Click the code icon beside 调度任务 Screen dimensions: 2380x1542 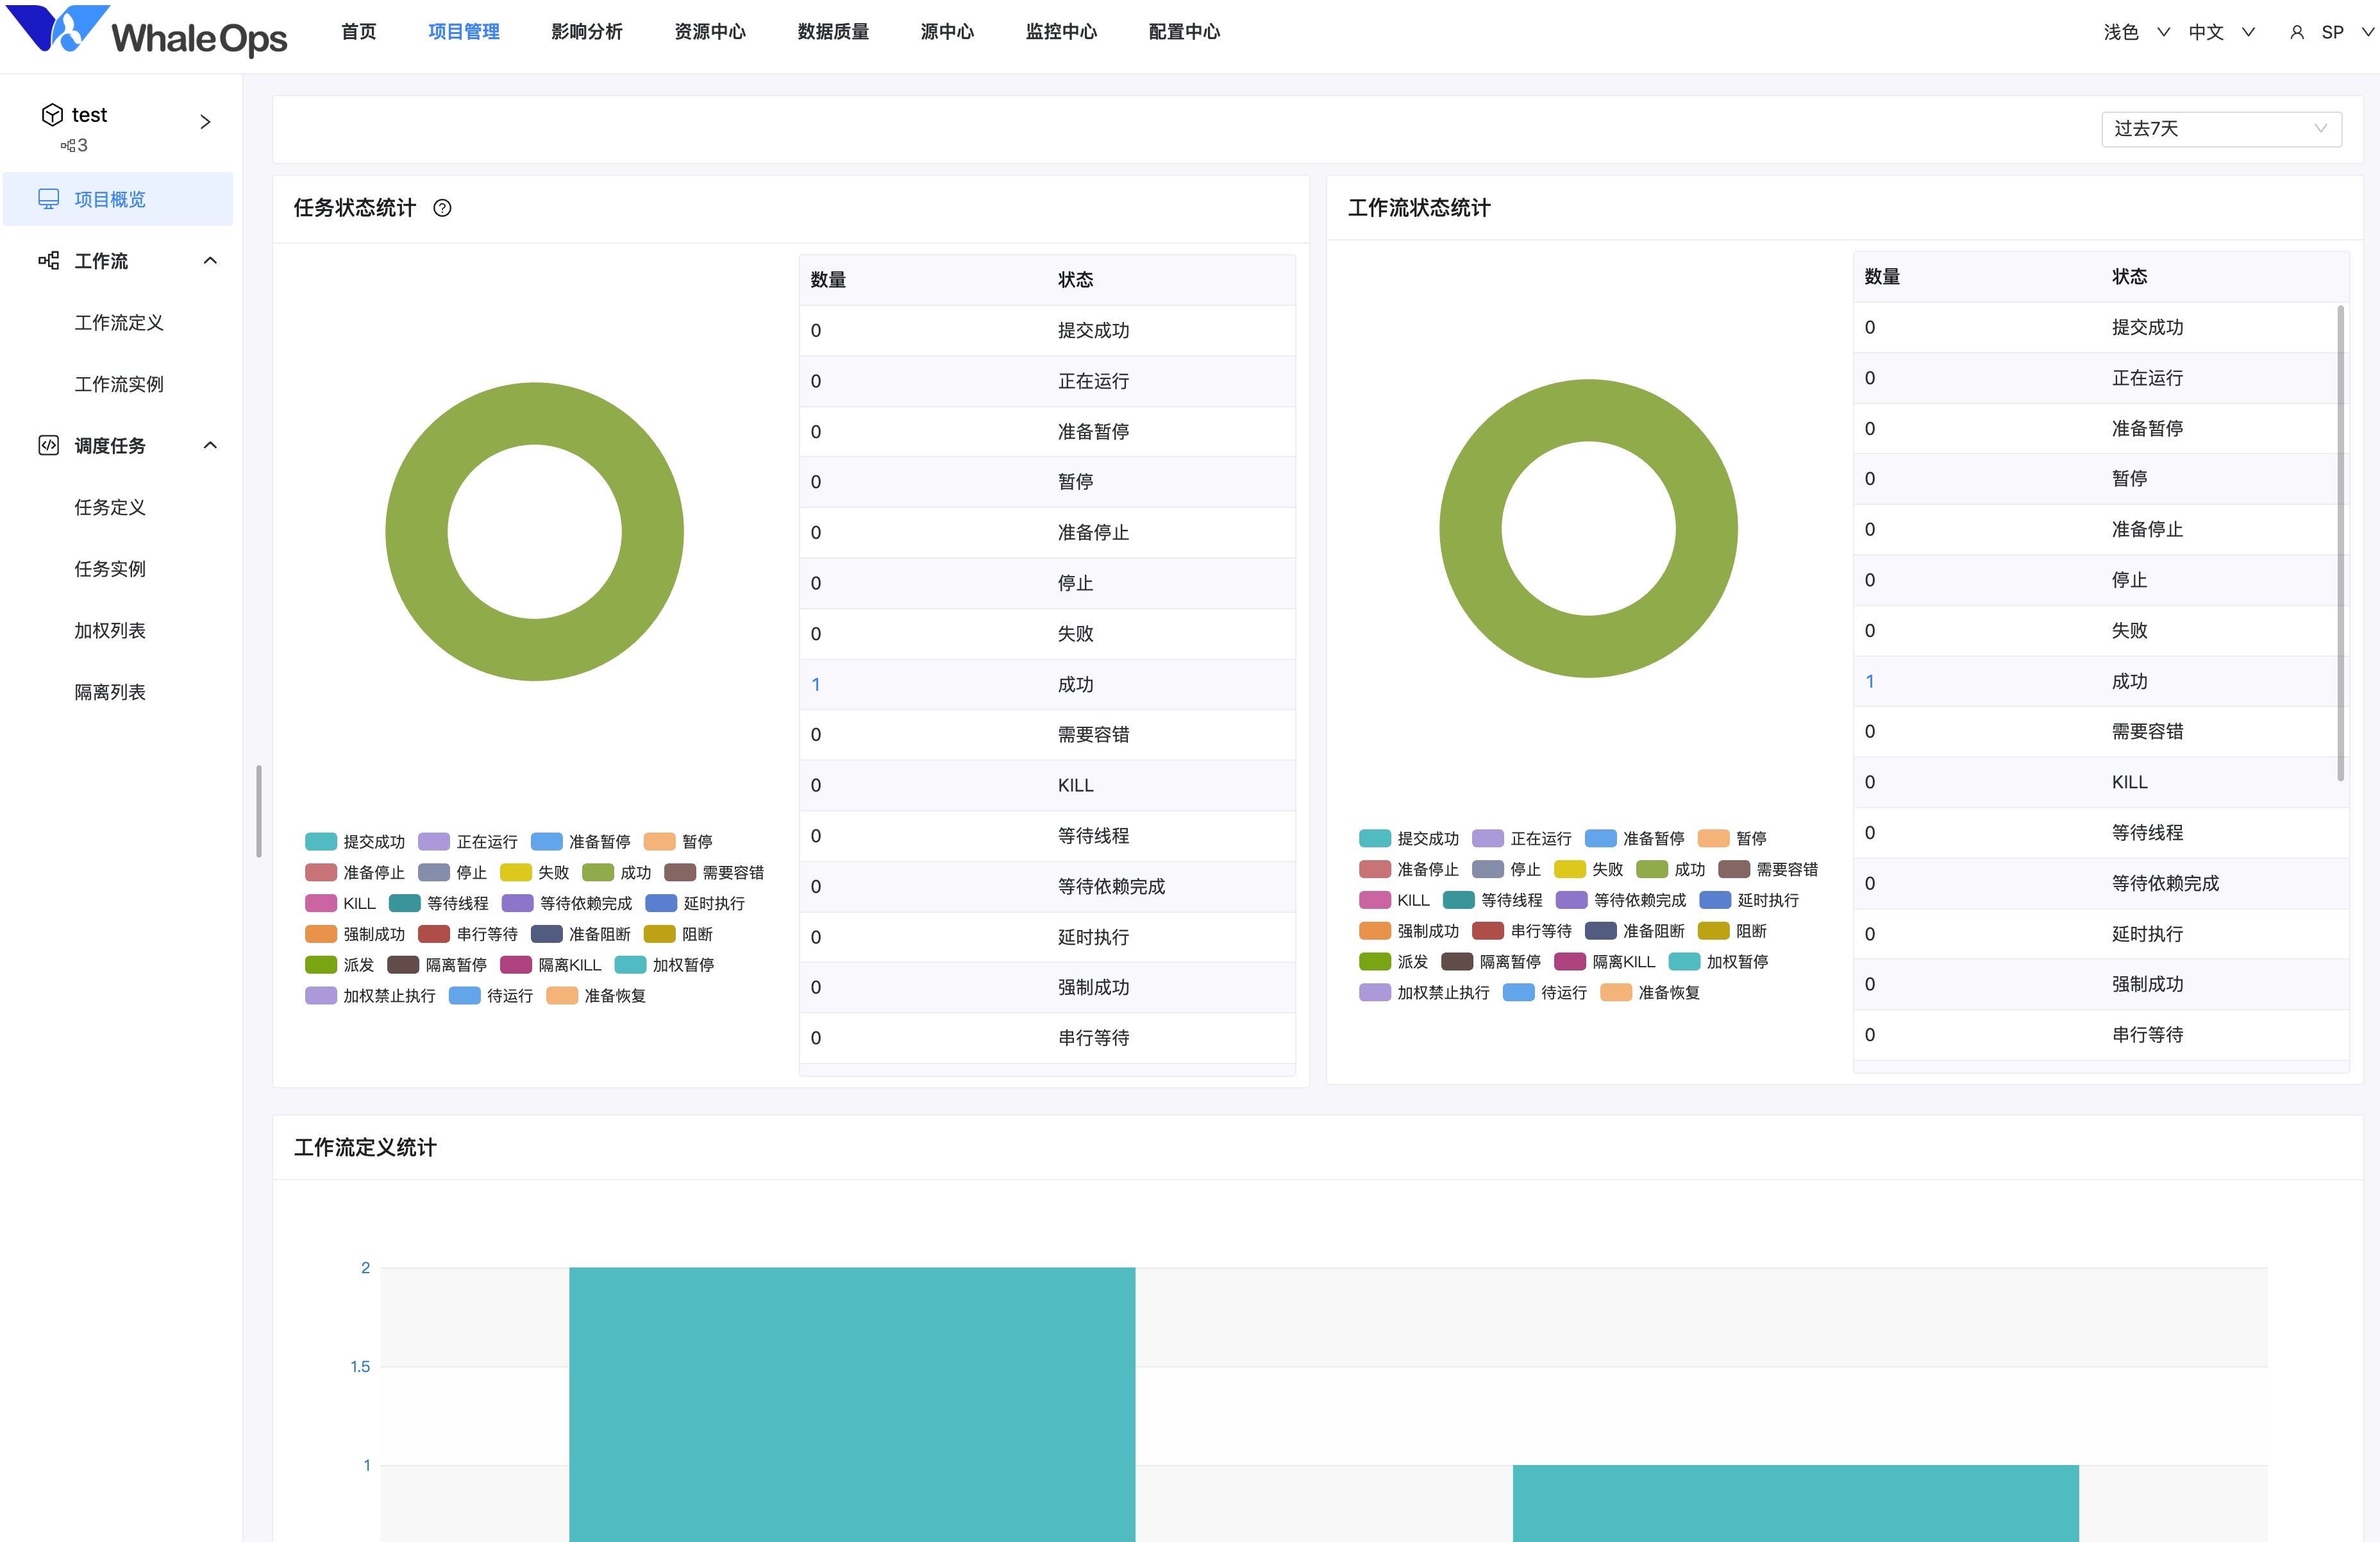tap(48, 445)
